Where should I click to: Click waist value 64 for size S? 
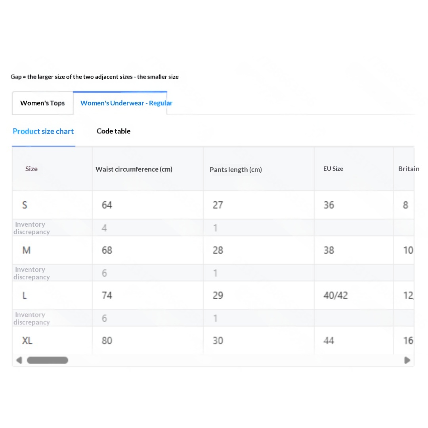point(107,205)
